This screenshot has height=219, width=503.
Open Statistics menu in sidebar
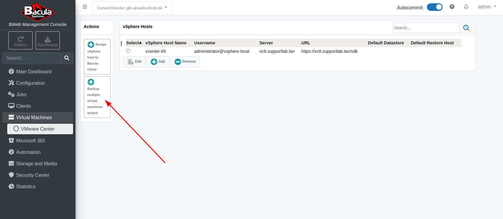38,186
